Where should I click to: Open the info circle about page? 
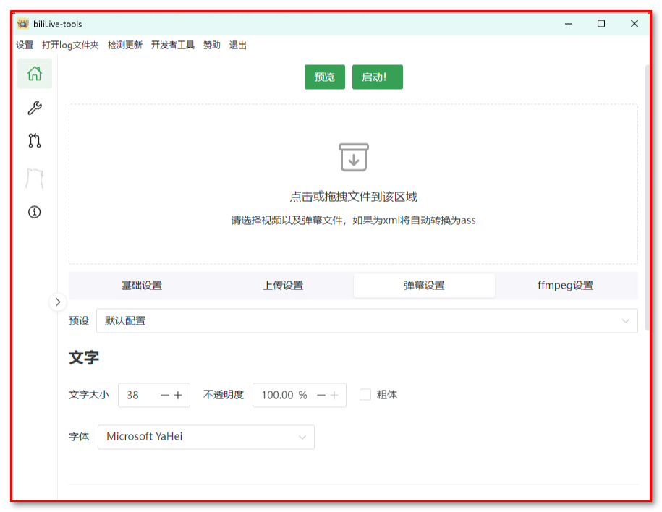[x=34, y=212]
